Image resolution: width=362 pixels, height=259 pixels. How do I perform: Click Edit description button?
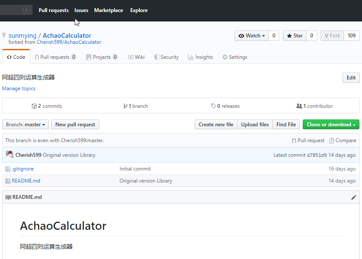click(351, 78)
